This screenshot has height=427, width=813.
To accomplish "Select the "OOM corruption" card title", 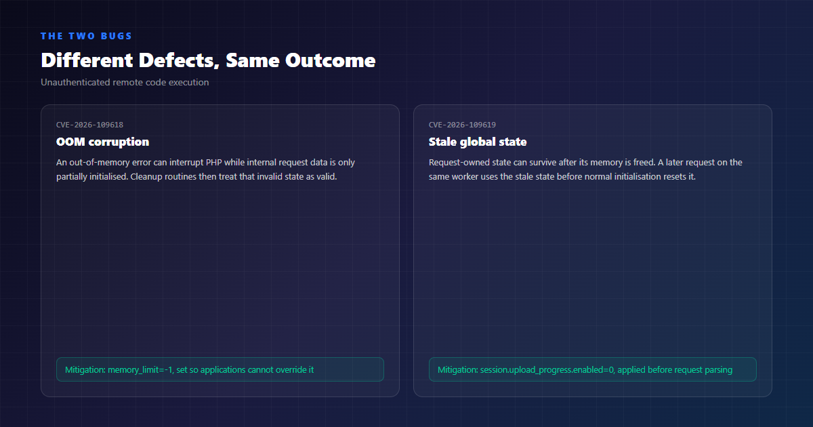I will click(x=102, y=142).
